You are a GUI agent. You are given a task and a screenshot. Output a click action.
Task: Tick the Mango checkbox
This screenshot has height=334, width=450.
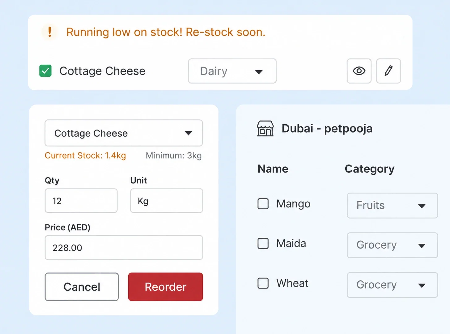(x=263, y=204)
